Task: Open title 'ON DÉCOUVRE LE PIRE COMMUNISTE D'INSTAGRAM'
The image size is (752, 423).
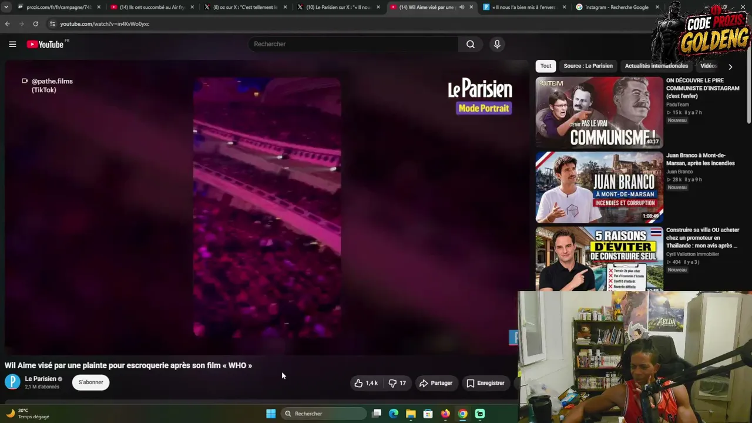Action: [x=703, y=88]
